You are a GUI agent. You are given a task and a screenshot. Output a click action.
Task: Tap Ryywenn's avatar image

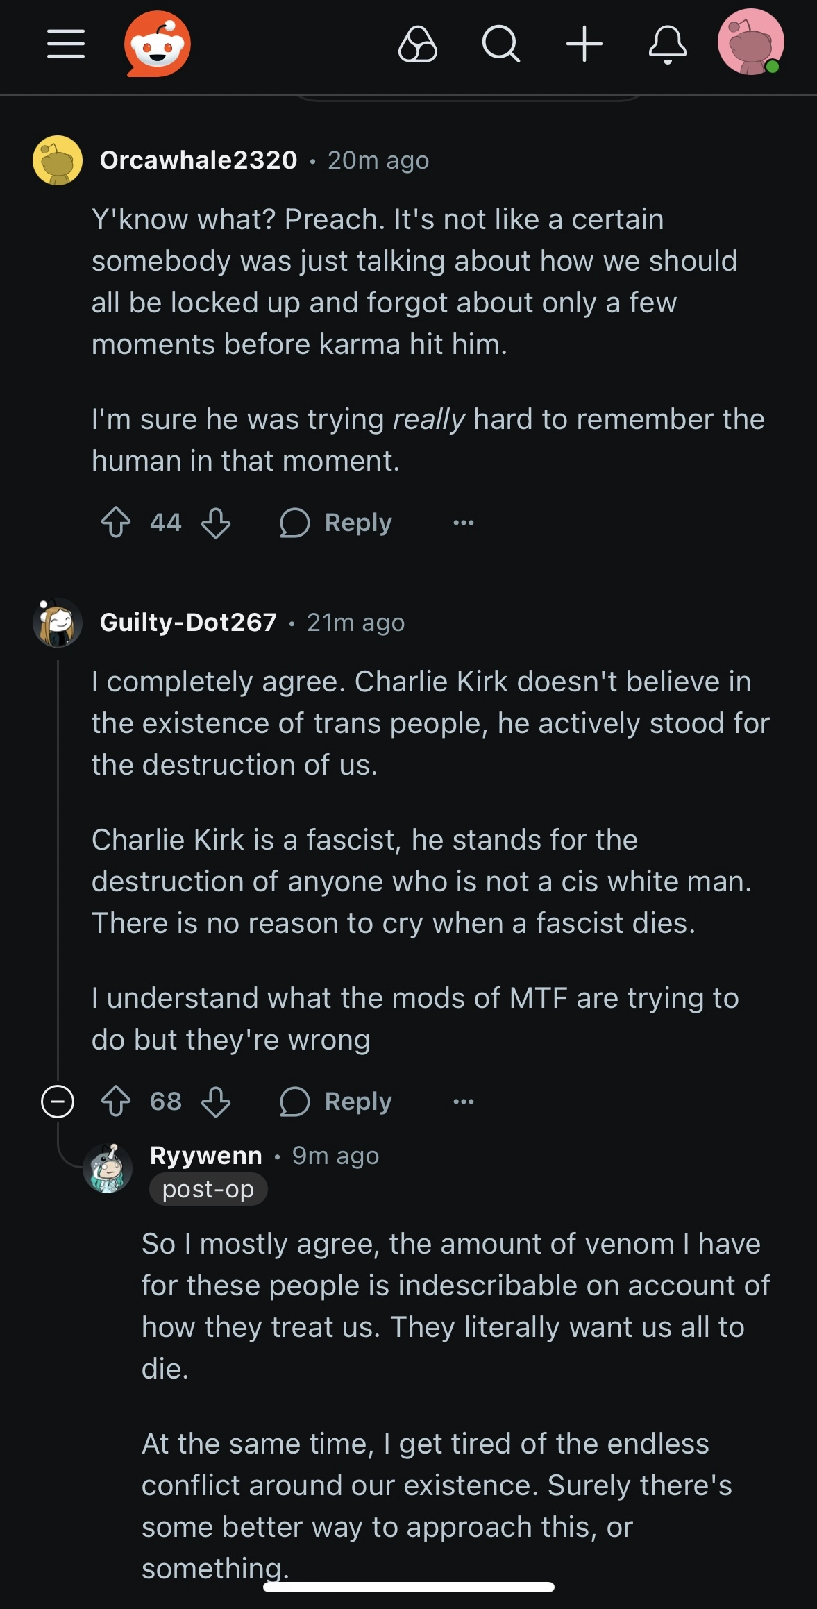[x=108, y=1168]
